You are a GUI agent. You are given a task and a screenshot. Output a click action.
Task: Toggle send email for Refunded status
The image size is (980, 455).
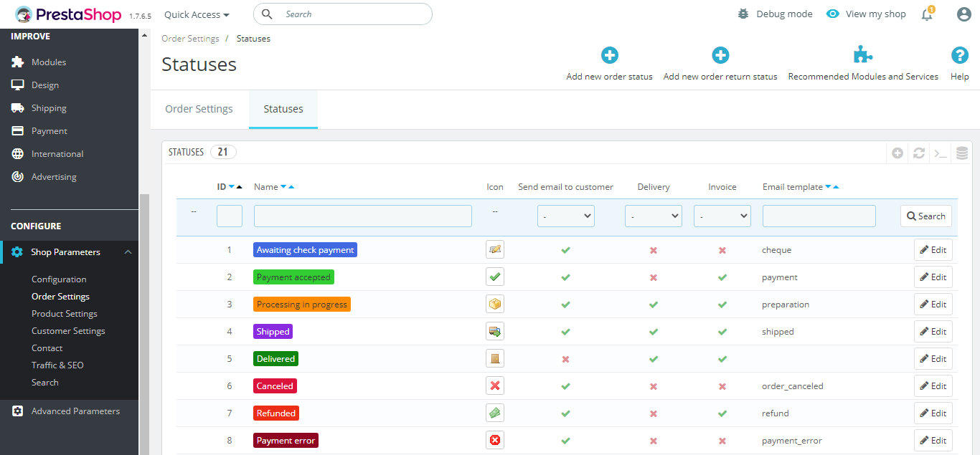tap(565, 413)
